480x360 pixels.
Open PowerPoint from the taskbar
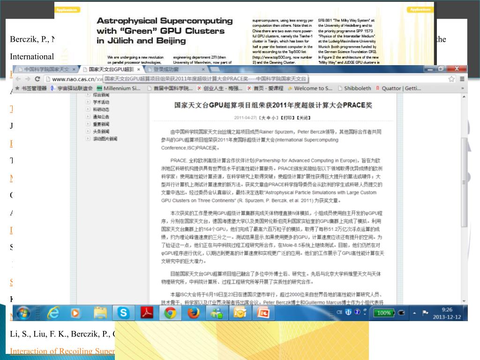click(263, 313)
